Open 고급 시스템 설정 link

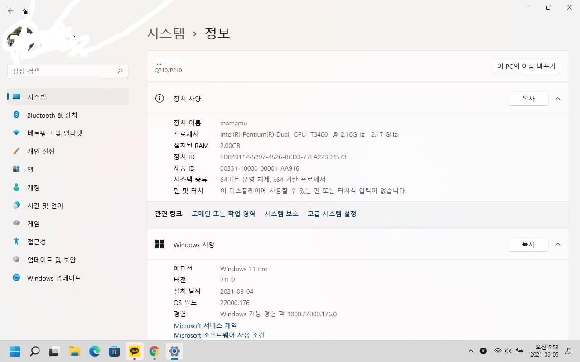332,214
